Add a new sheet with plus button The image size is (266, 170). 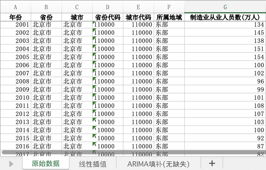coord(212,164)
